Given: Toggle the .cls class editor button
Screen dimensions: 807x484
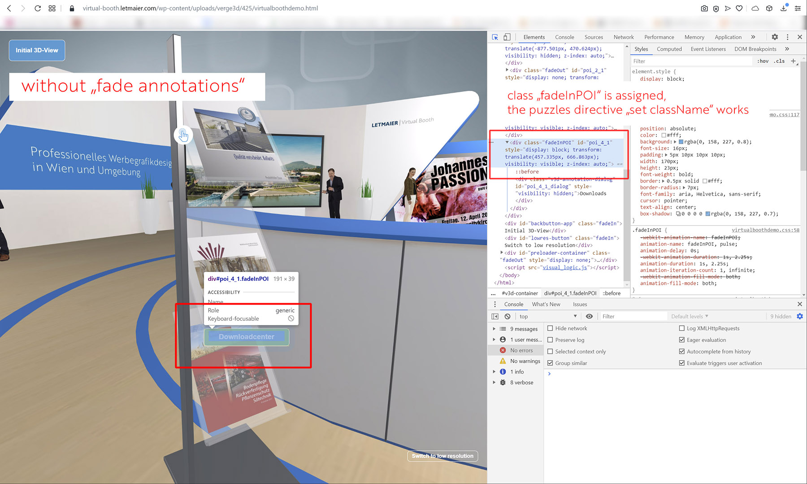Looking at the screenshot, I should (x=779, y=61).
